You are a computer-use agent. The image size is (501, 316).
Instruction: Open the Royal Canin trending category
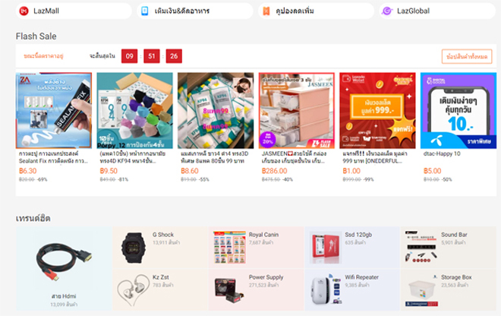257,247
